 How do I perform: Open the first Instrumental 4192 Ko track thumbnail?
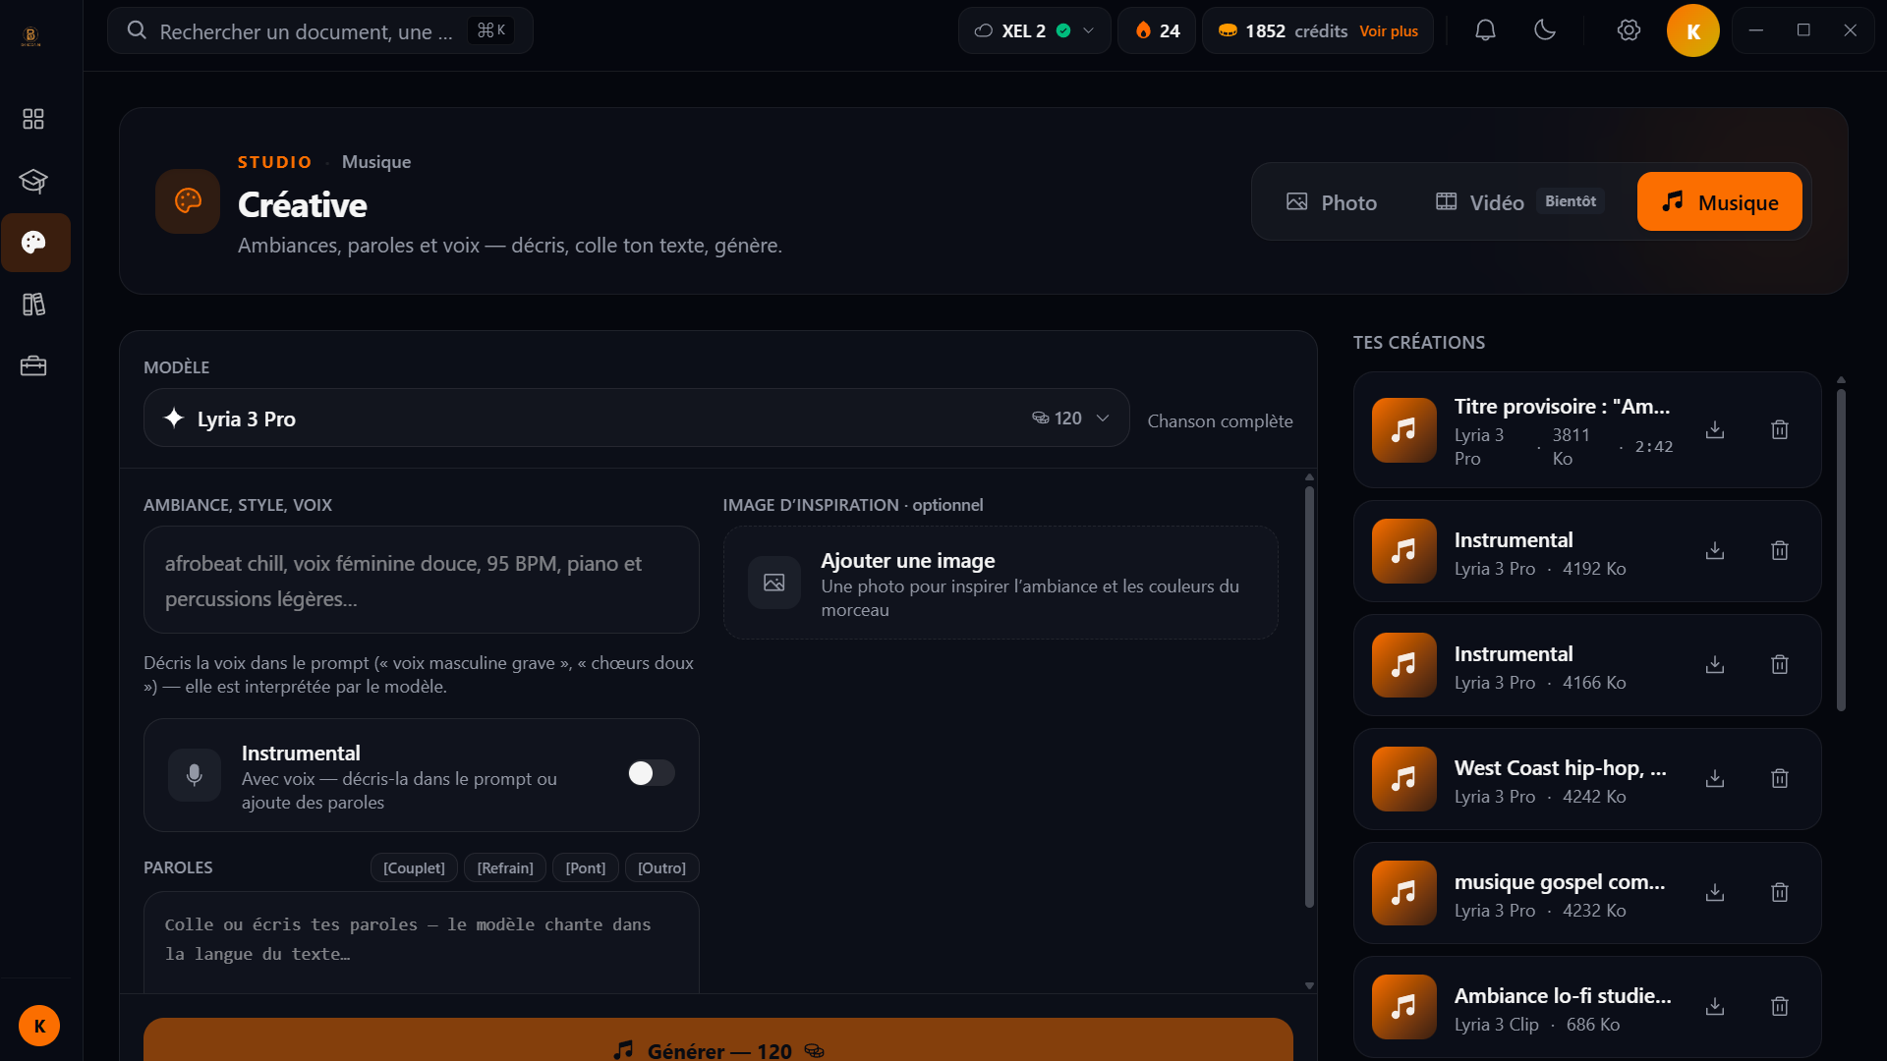click(1404, 551)
